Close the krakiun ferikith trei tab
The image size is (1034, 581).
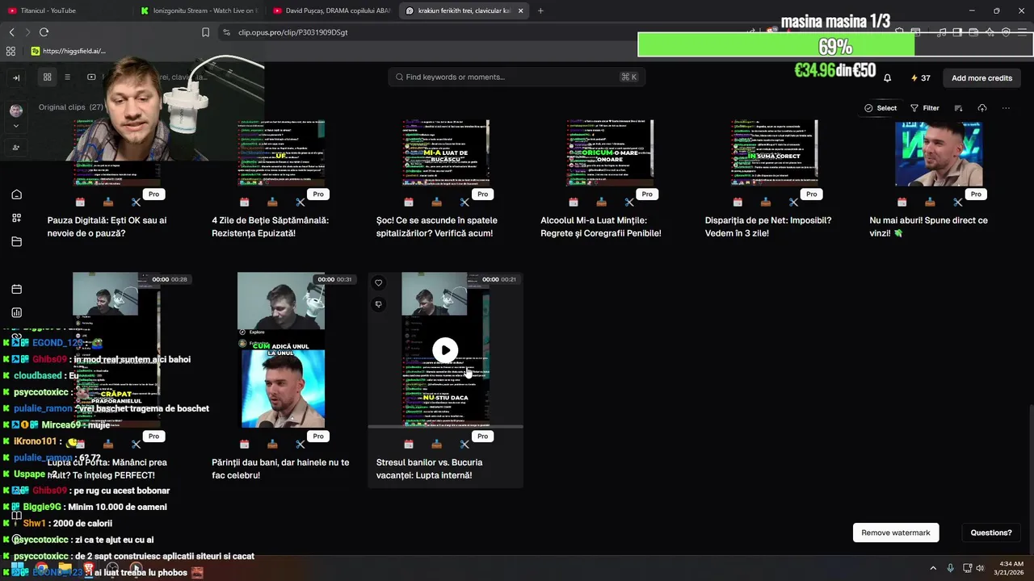520,10
